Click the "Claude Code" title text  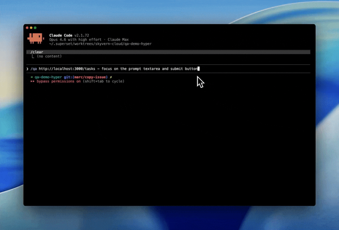pos(61,36)
